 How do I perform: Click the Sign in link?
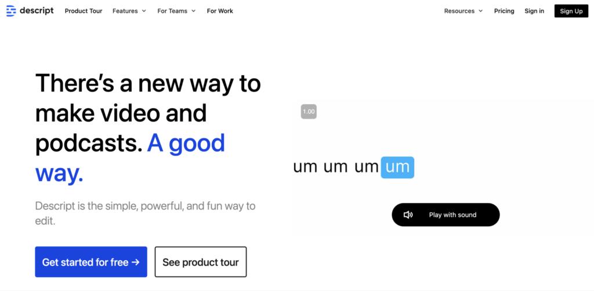tap(534, 11)
